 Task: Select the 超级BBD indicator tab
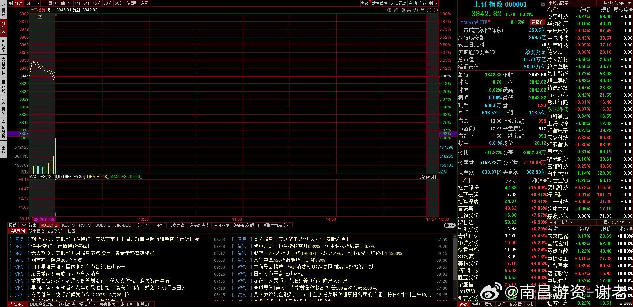123,225
